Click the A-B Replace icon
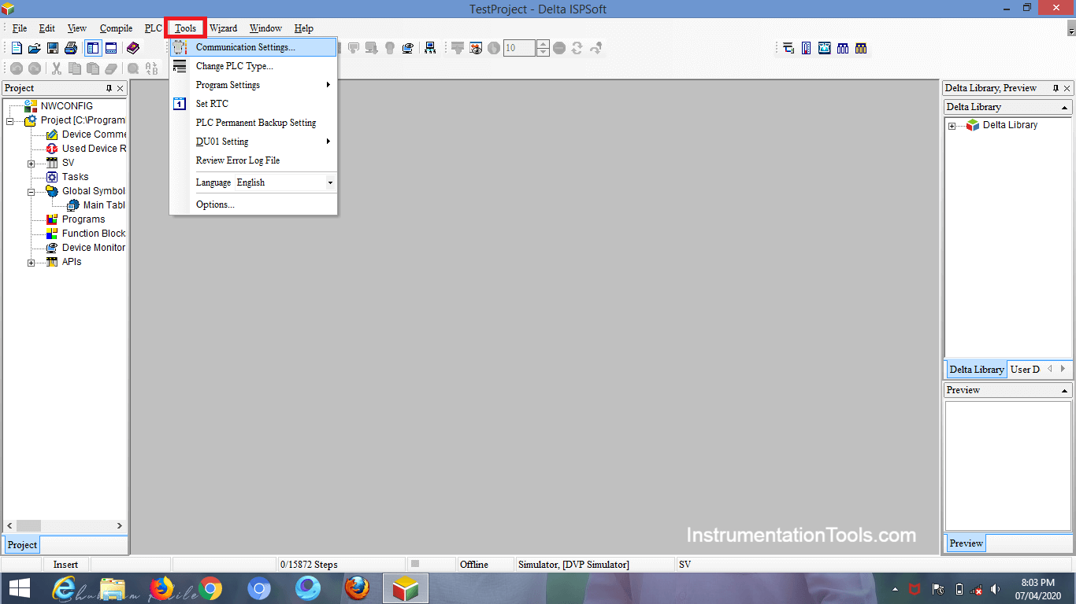This screenshot has height=604, width=1076. (x=152, y=68)
